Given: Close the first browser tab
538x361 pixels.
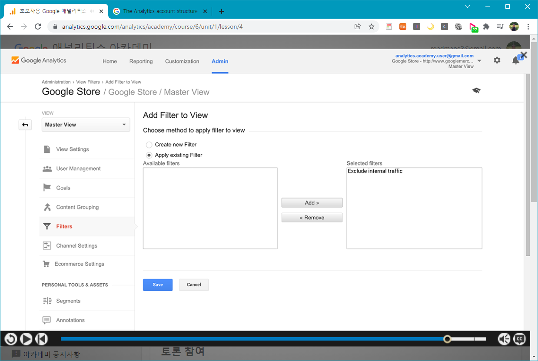Looking at the screenshot, I should pyautogui.click(x=101, y=11).
